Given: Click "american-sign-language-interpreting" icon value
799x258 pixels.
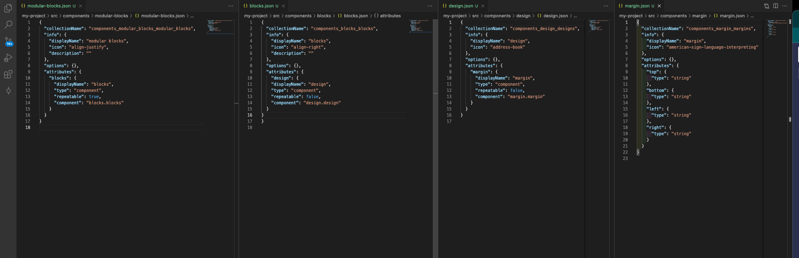Looking at the screenshot, I should [712, 47].
